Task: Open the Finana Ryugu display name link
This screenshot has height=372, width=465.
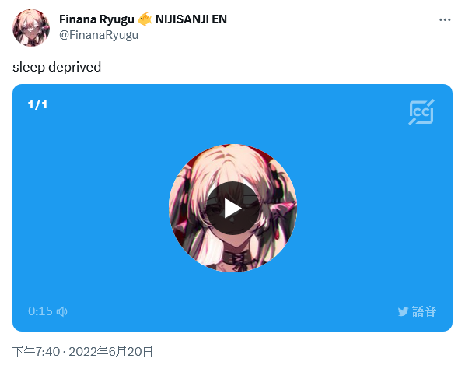Action: [96, 19]
